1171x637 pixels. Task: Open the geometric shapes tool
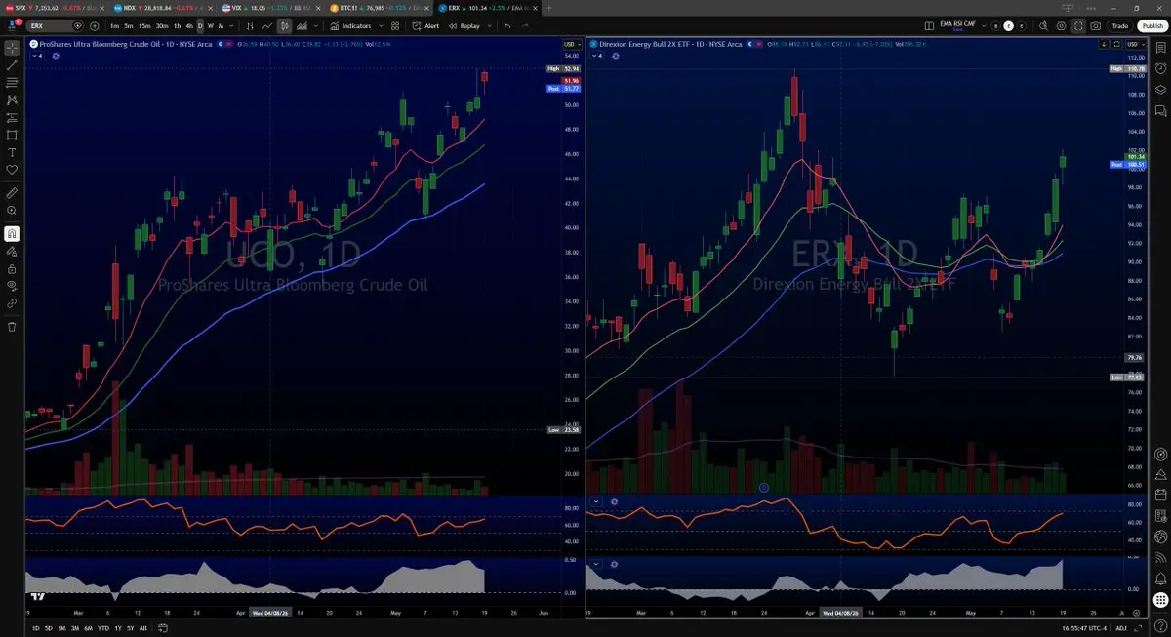(12, 135)
